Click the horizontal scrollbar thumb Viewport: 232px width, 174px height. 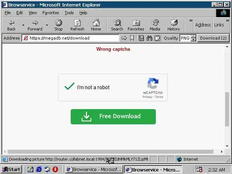(x=111, y=152)
